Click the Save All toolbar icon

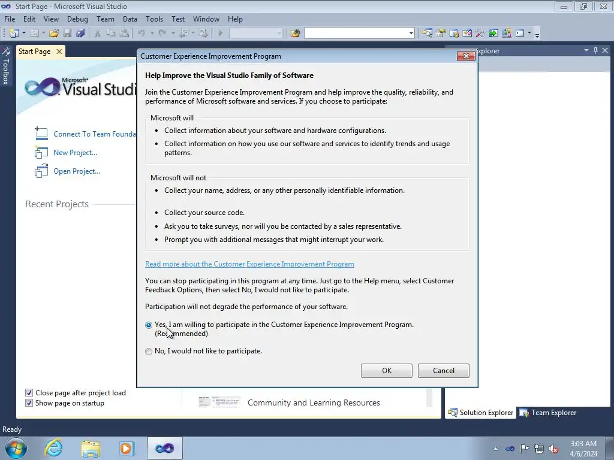point(81,34)
